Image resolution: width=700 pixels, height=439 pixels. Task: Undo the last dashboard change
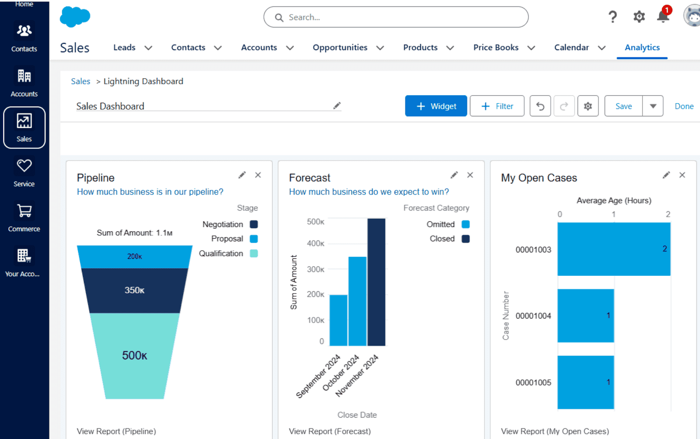pyautogui.click(x=540, y=106)
